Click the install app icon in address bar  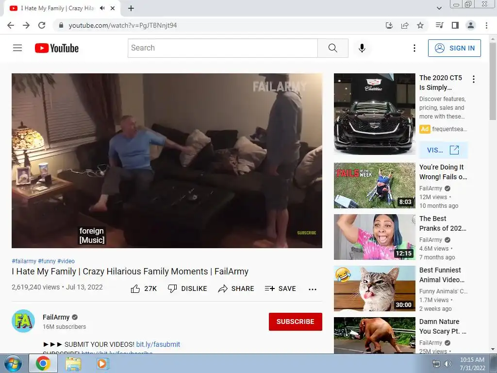click(x=389, y=25)
